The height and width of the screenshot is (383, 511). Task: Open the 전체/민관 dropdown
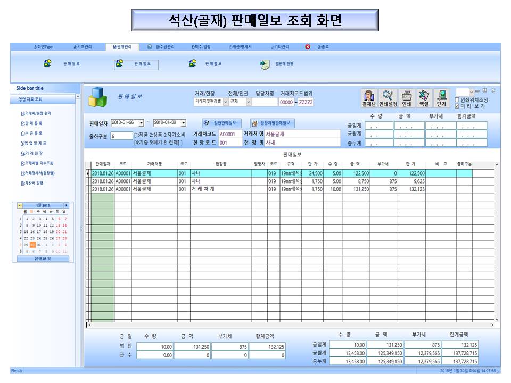(x=248, y=102)
